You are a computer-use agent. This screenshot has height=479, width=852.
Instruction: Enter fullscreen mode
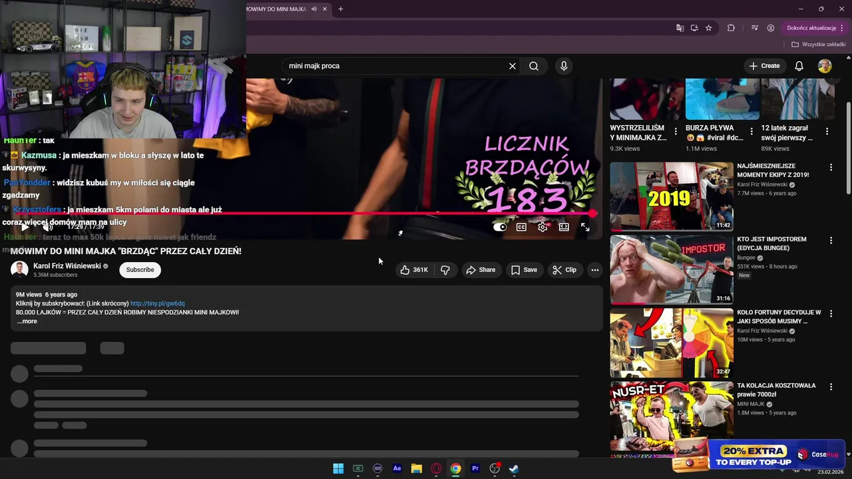coord(585,227)
